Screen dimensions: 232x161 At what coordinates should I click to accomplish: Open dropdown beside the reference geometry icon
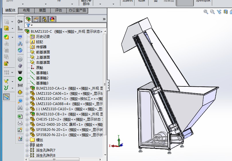coord(12,82)
